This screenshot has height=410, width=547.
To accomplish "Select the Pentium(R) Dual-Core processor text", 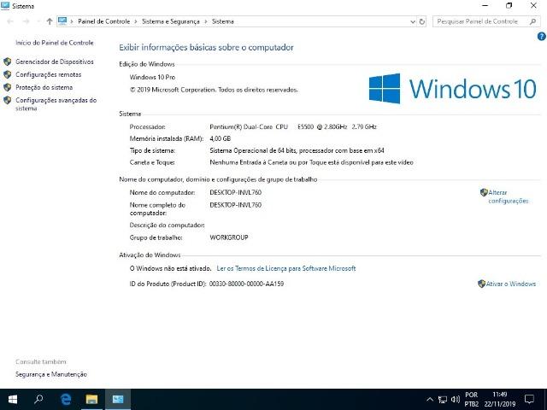I will [x=293, y=127].
